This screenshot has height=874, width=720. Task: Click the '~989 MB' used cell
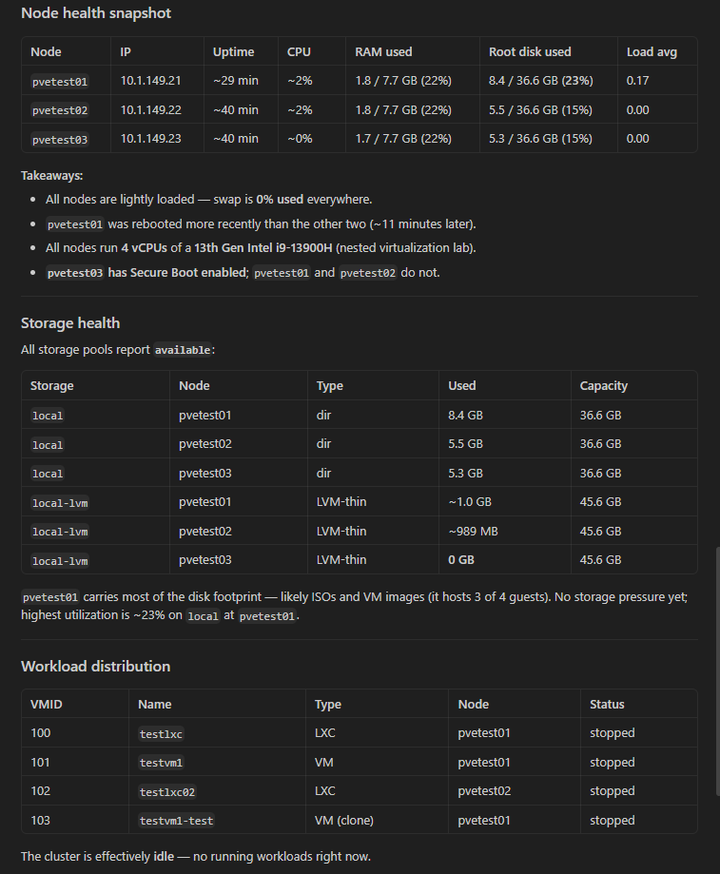click(473, 532)
